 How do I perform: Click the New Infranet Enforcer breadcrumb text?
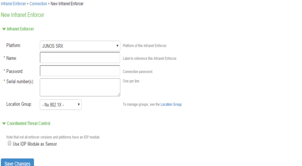pos(67,3)
